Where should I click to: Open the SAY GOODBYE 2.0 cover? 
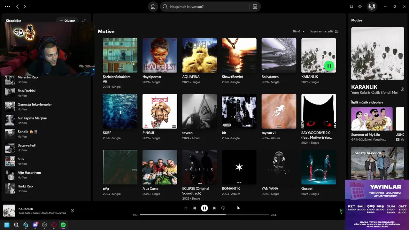point(319,111)
